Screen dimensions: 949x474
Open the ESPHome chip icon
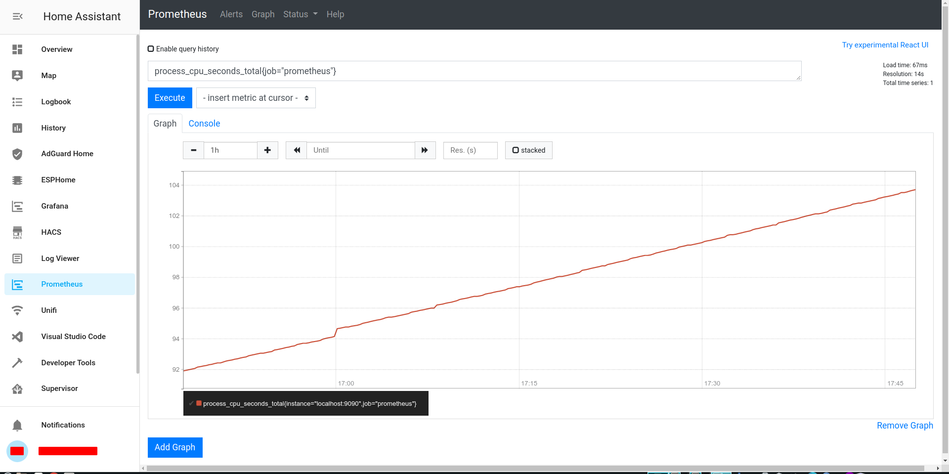pyautogui.click(x=17, y=180)
